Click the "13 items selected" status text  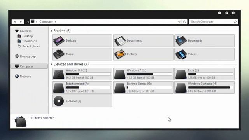tap(42, 118)
